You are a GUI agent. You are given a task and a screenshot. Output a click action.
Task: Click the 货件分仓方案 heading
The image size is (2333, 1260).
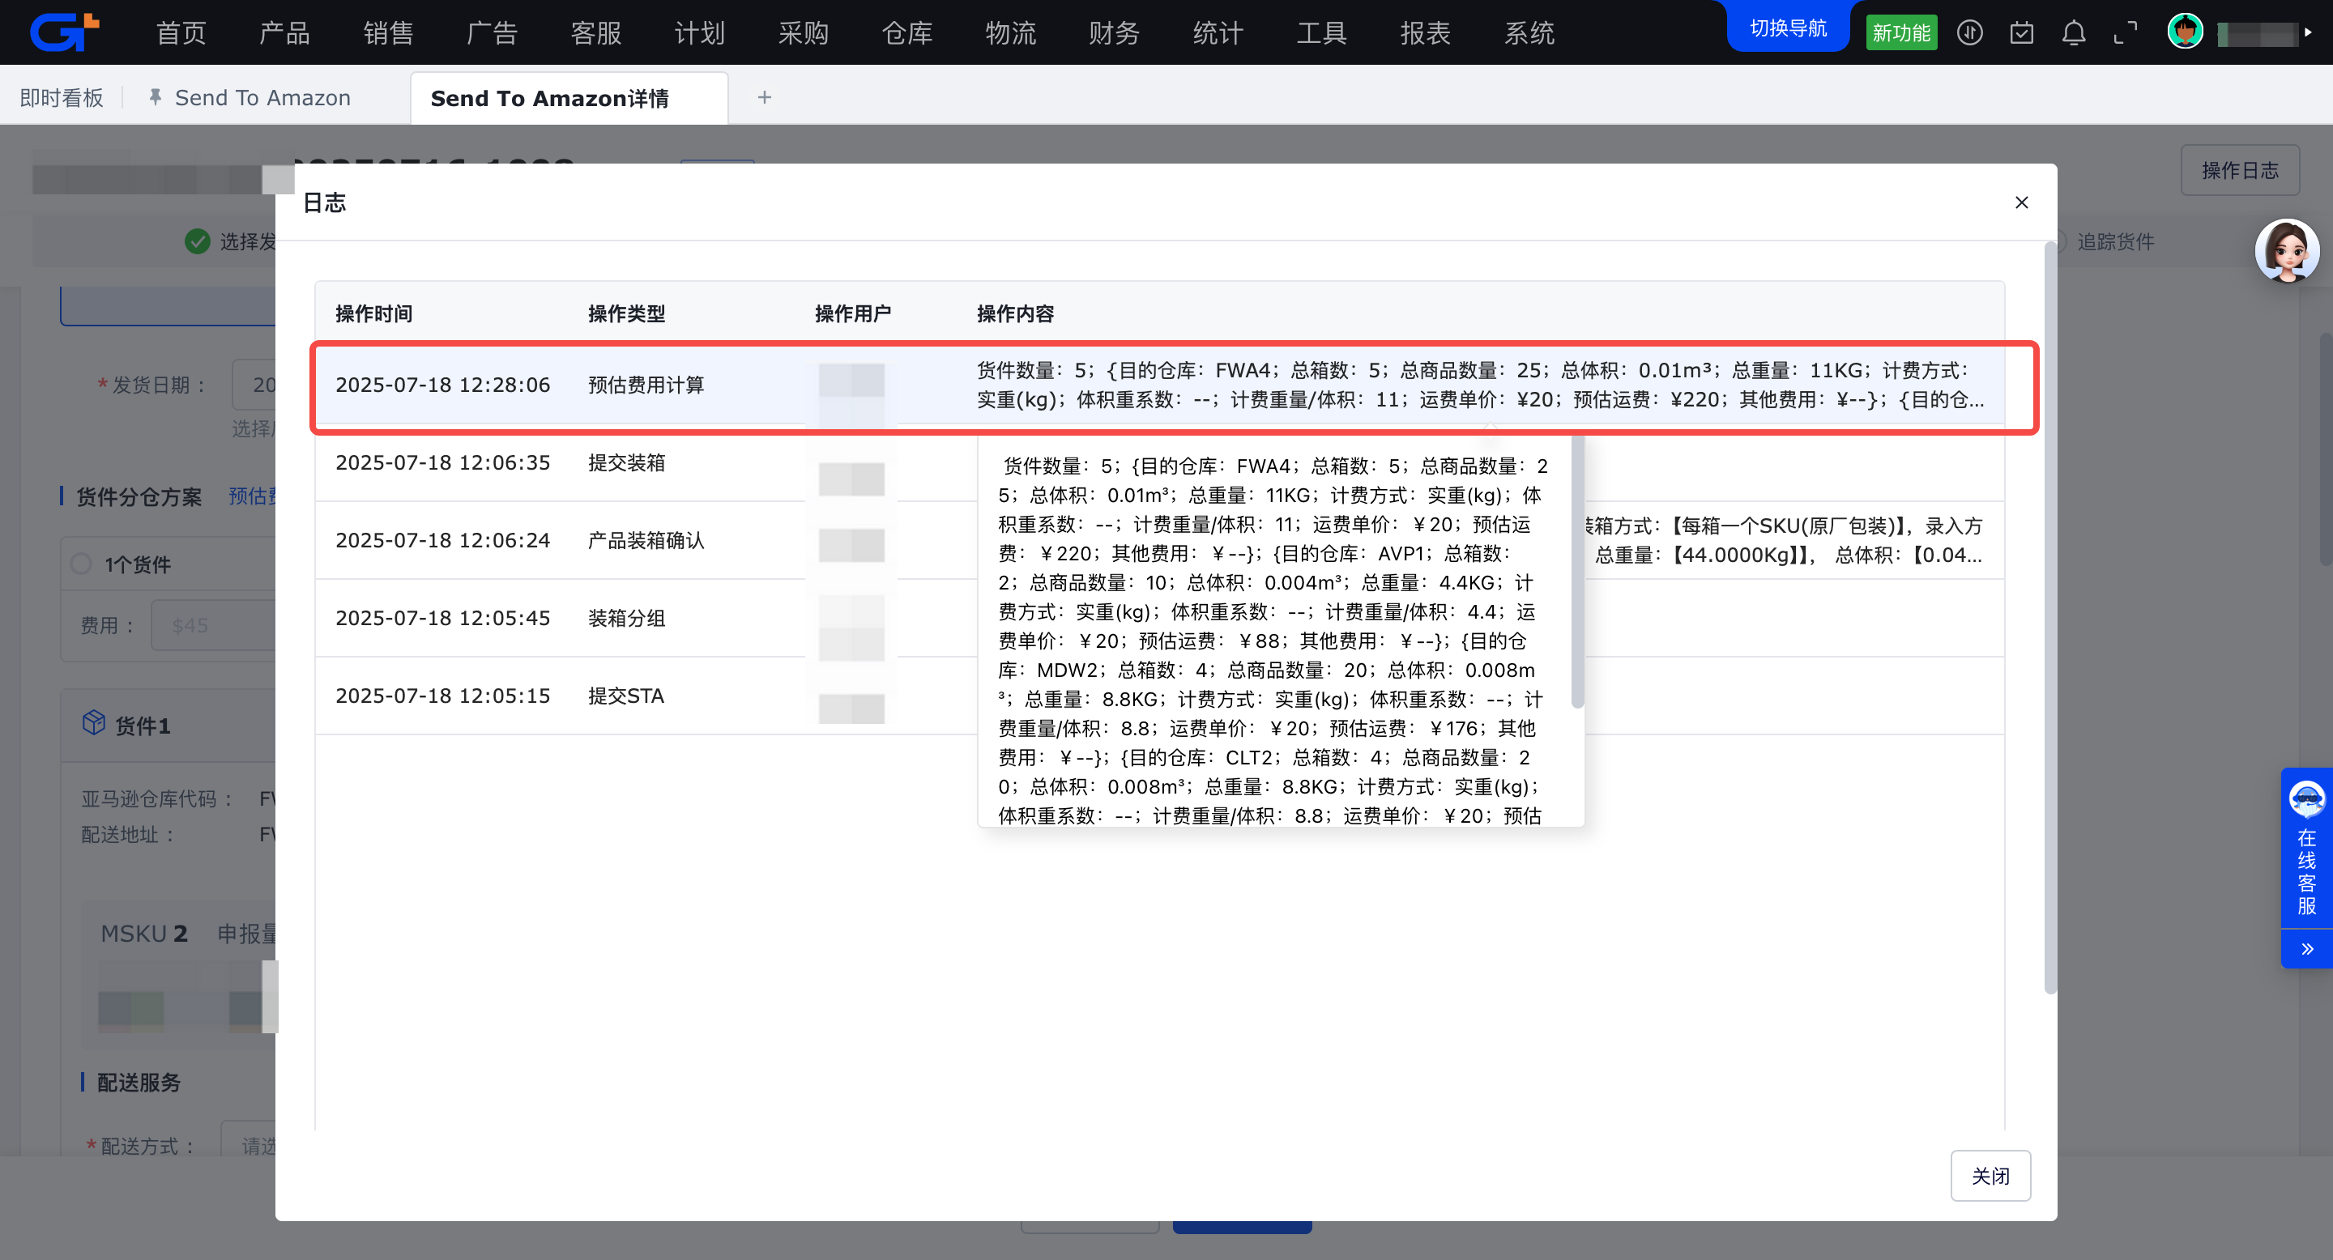139,497
